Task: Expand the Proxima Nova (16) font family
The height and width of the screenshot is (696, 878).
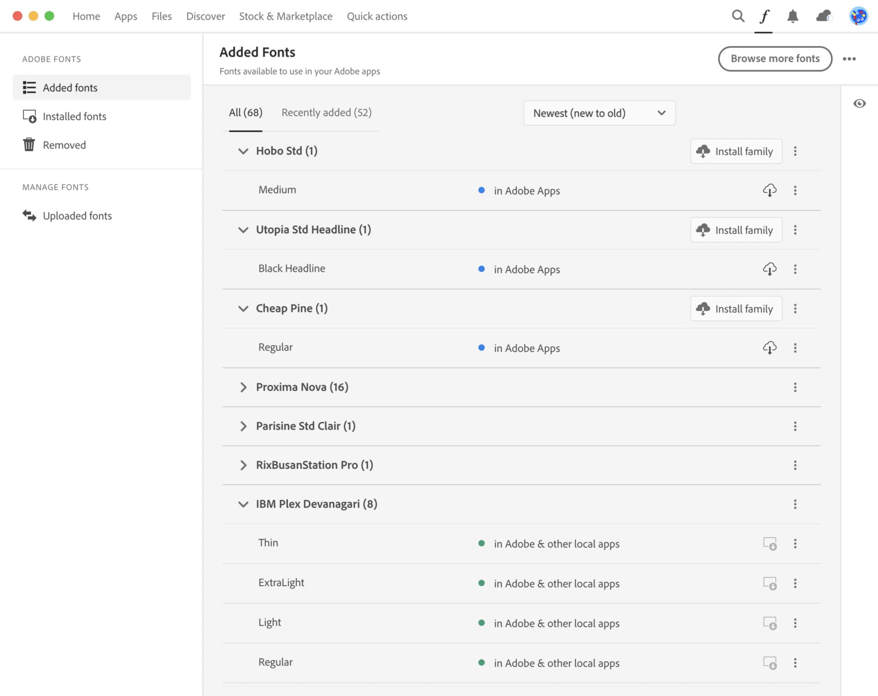Action: [x=243, y=386]
